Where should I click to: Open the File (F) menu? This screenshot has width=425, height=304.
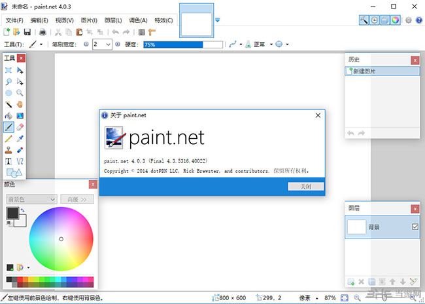coord(14,20)
